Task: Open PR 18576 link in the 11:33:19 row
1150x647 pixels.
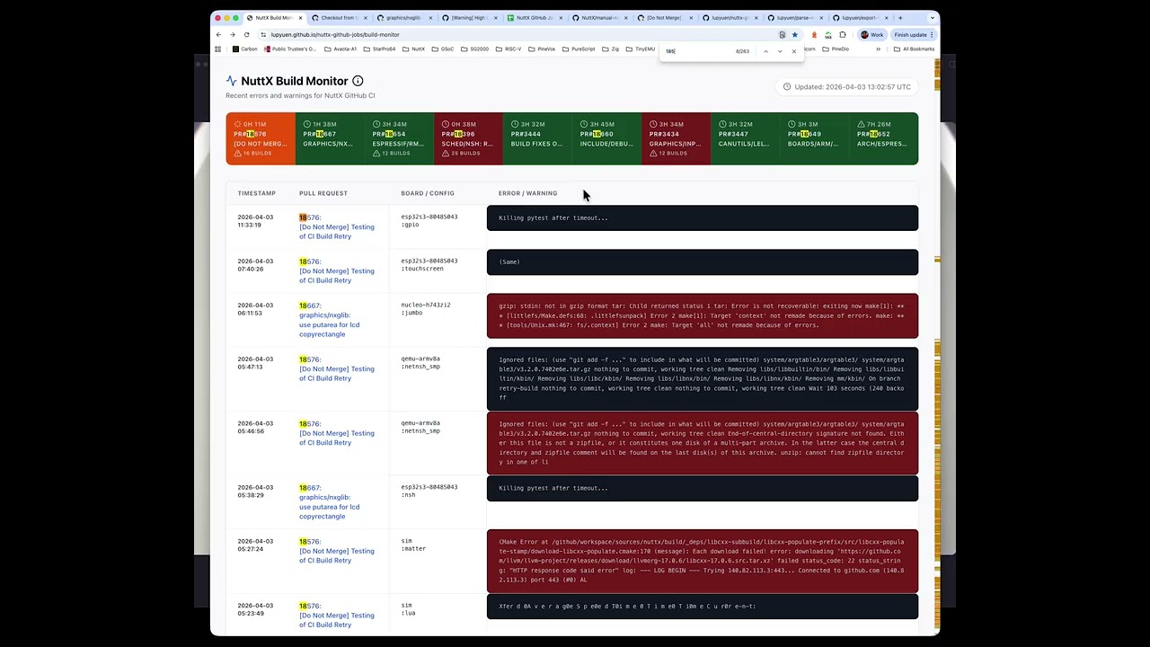Action: (x=336, y=226)
